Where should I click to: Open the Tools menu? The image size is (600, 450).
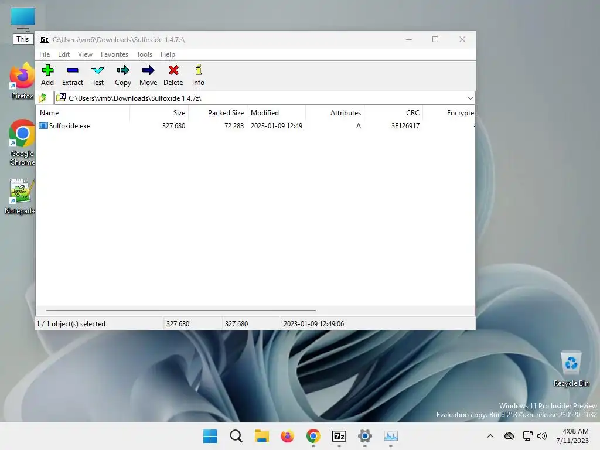coord(144,54)
